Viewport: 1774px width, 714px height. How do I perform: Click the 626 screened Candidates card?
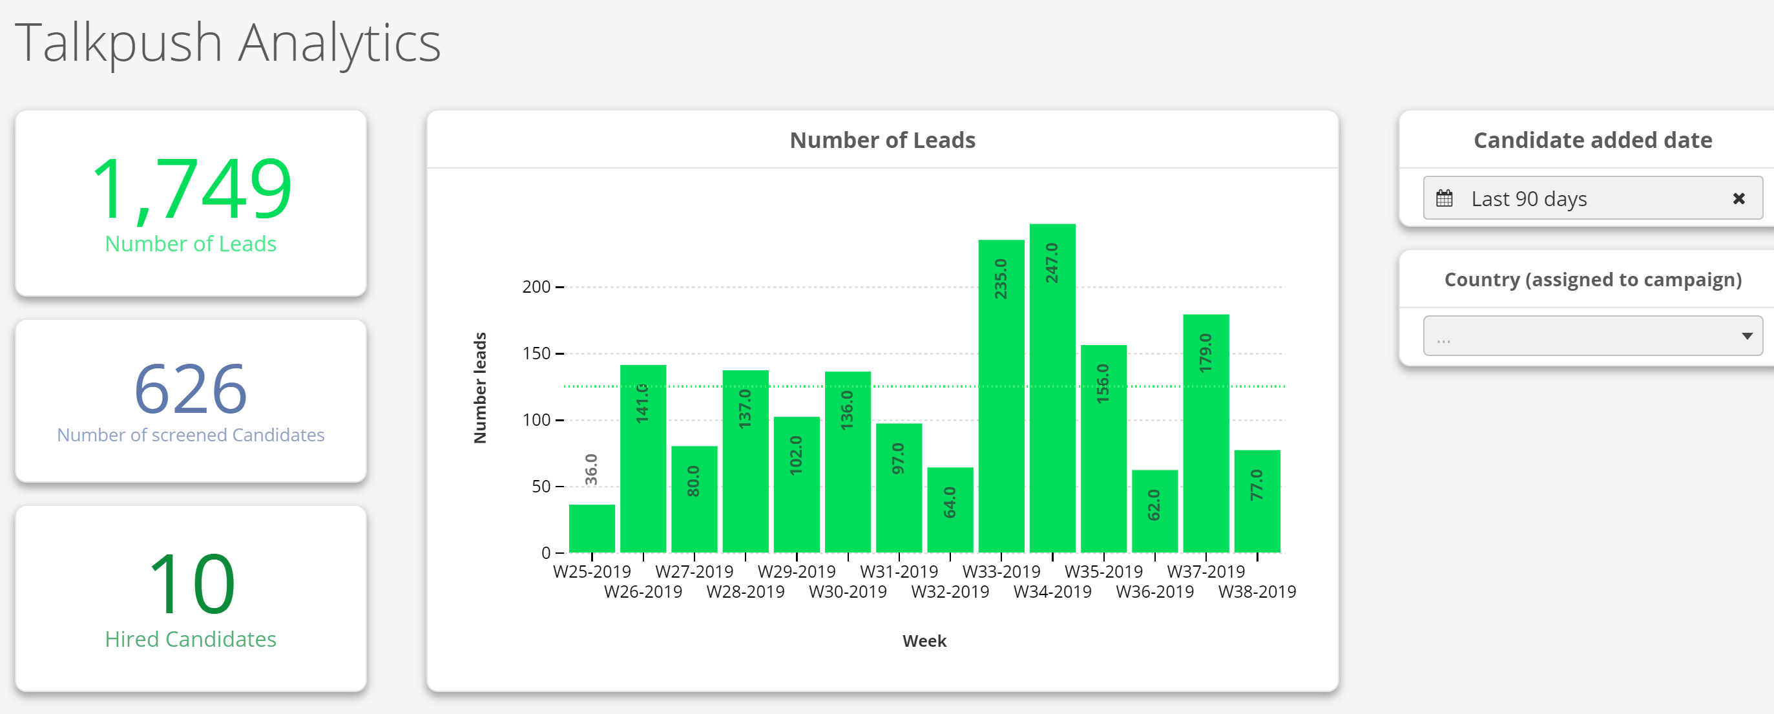click(x=191, y=401)
